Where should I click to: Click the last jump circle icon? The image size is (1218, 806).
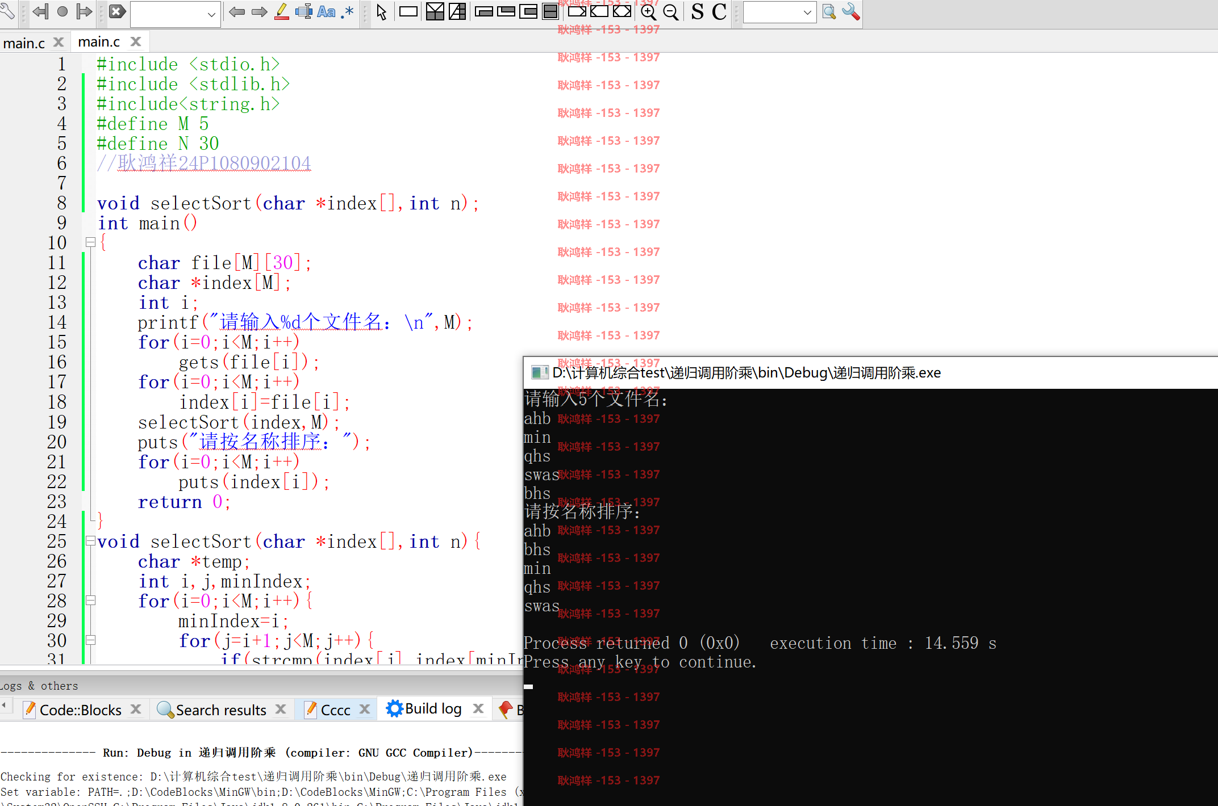tap(62, 11)
